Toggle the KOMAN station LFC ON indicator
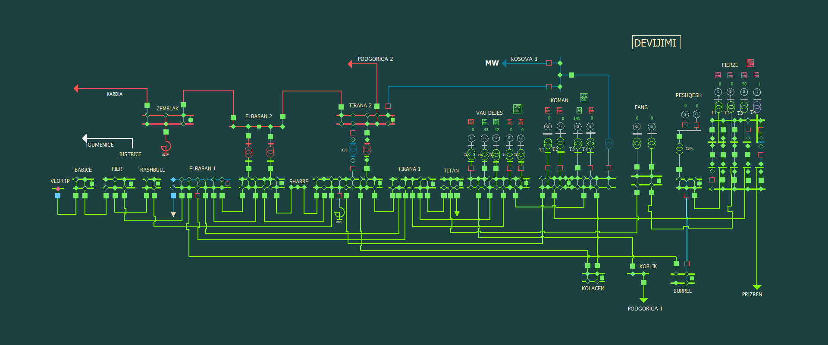This screenshot has width=828, height=345. click(583, 97)
